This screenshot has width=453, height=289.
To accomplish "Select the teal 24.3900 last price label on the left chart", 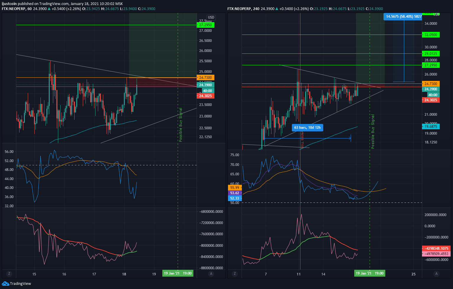I will pos(205,85).
